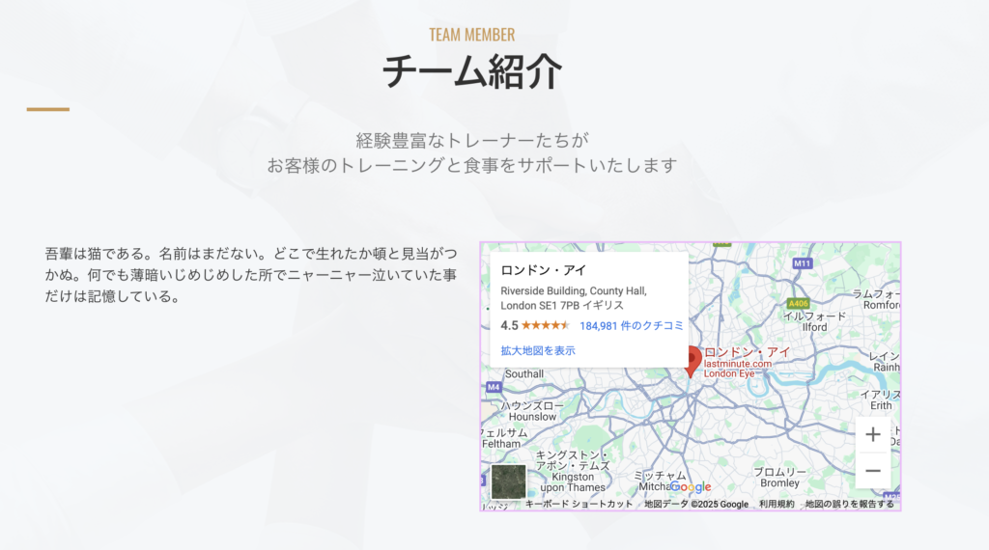Click the 4.5 star rating
The height and width of the screenshot is (550, 989).
coord(535,326)
